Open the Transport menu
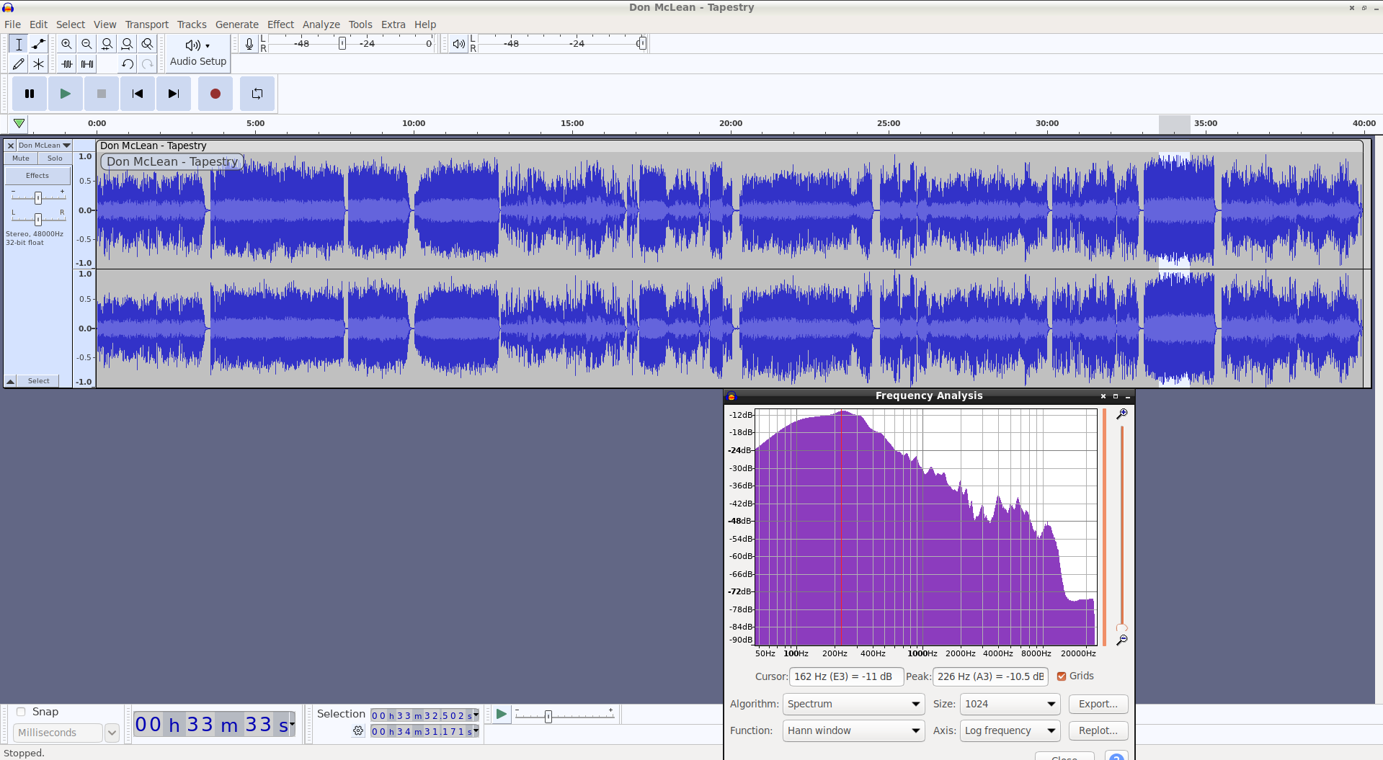Viewport: 1383px width, 760px height. (147, 24)
